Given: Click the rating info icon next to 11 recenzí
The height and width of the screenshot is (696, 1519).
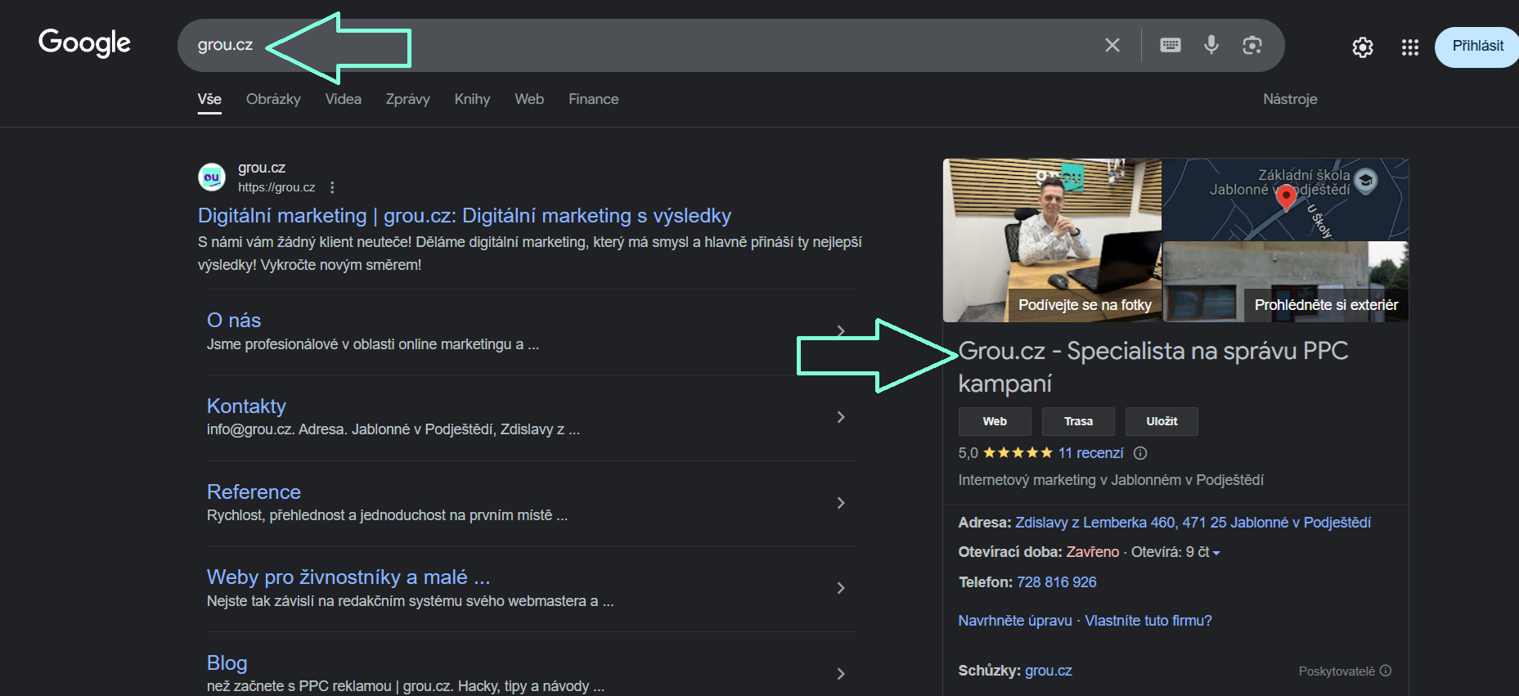Looking at the screenshot, I should click(1140, 453).
